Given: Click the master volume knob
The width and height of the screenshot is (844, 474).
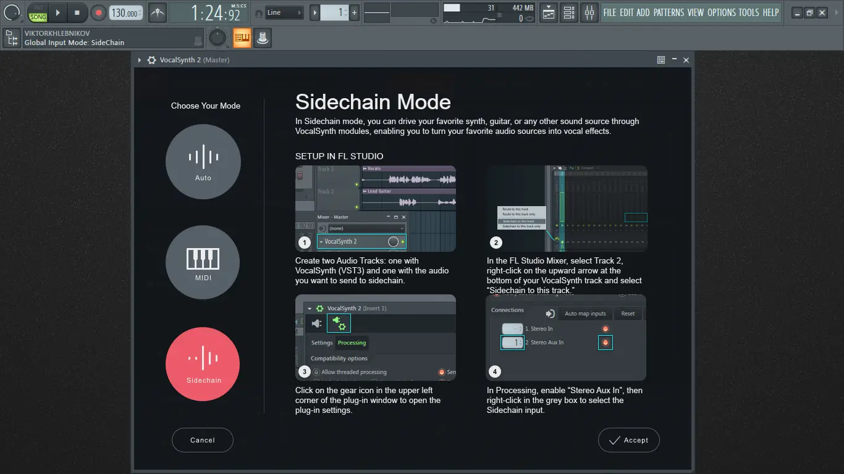Looking at the screenshot, I should (x=12, y=12).
